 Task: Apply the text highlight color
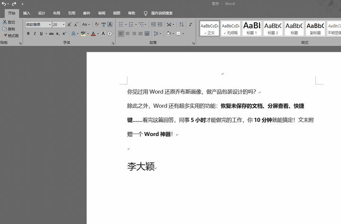point(83,34)
